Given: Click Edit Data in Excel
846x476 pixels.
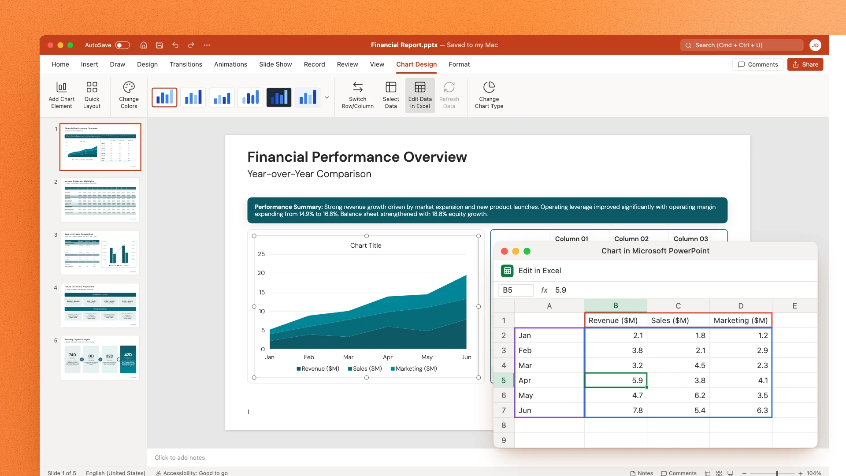Looking at the screenshot, I should pos(420,95).
